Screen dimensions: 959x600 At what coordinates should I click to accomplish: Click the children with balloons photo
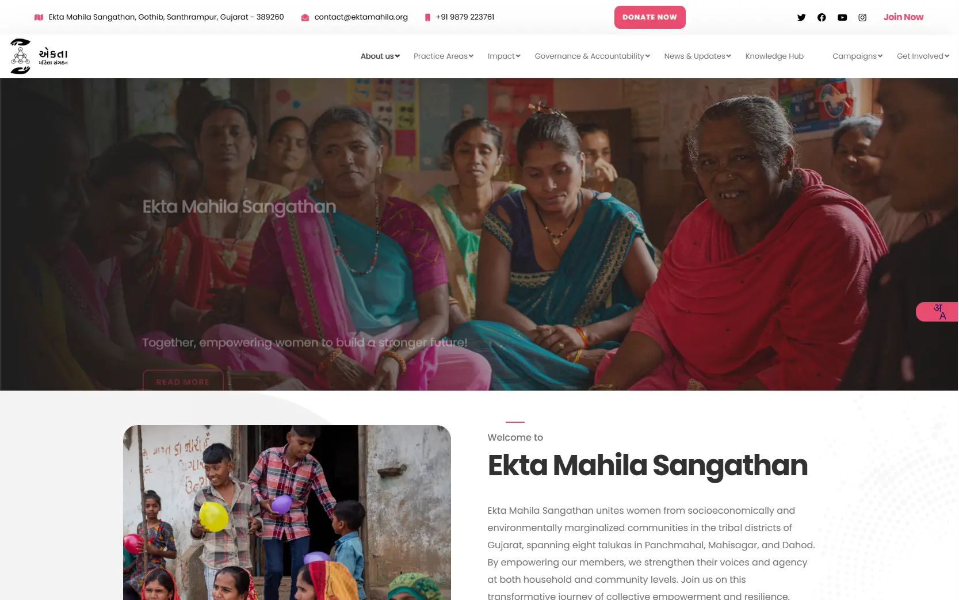[287, 512]
